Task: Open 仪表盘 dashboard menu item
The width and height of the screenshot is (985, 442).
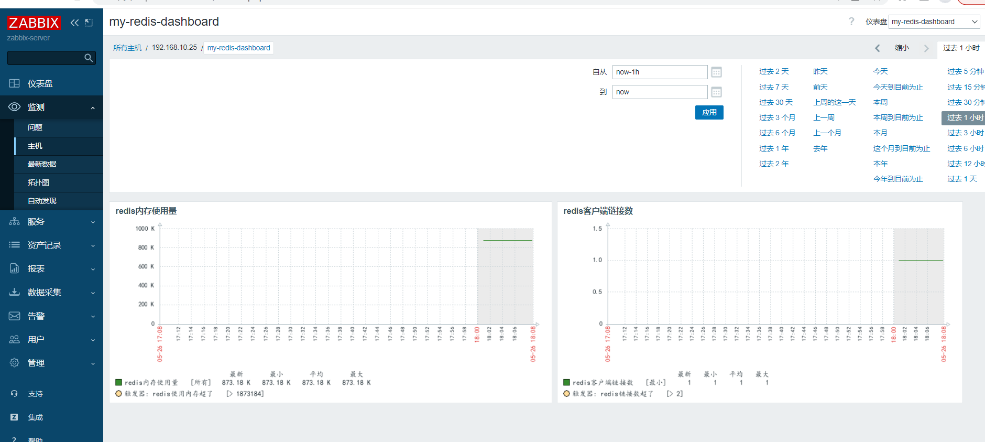Action: tap(51, 83)
